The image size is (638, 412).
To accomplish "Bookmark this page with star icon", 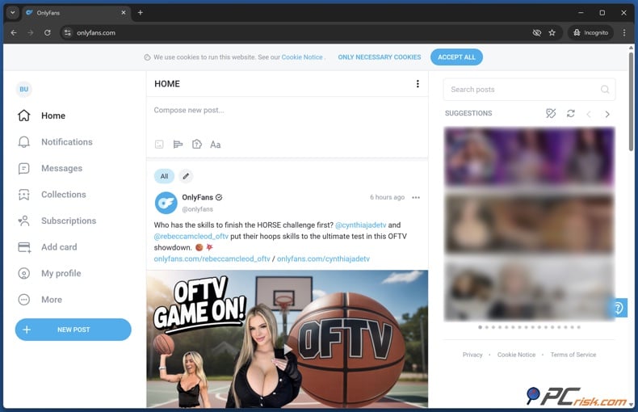I will (552, 32).
